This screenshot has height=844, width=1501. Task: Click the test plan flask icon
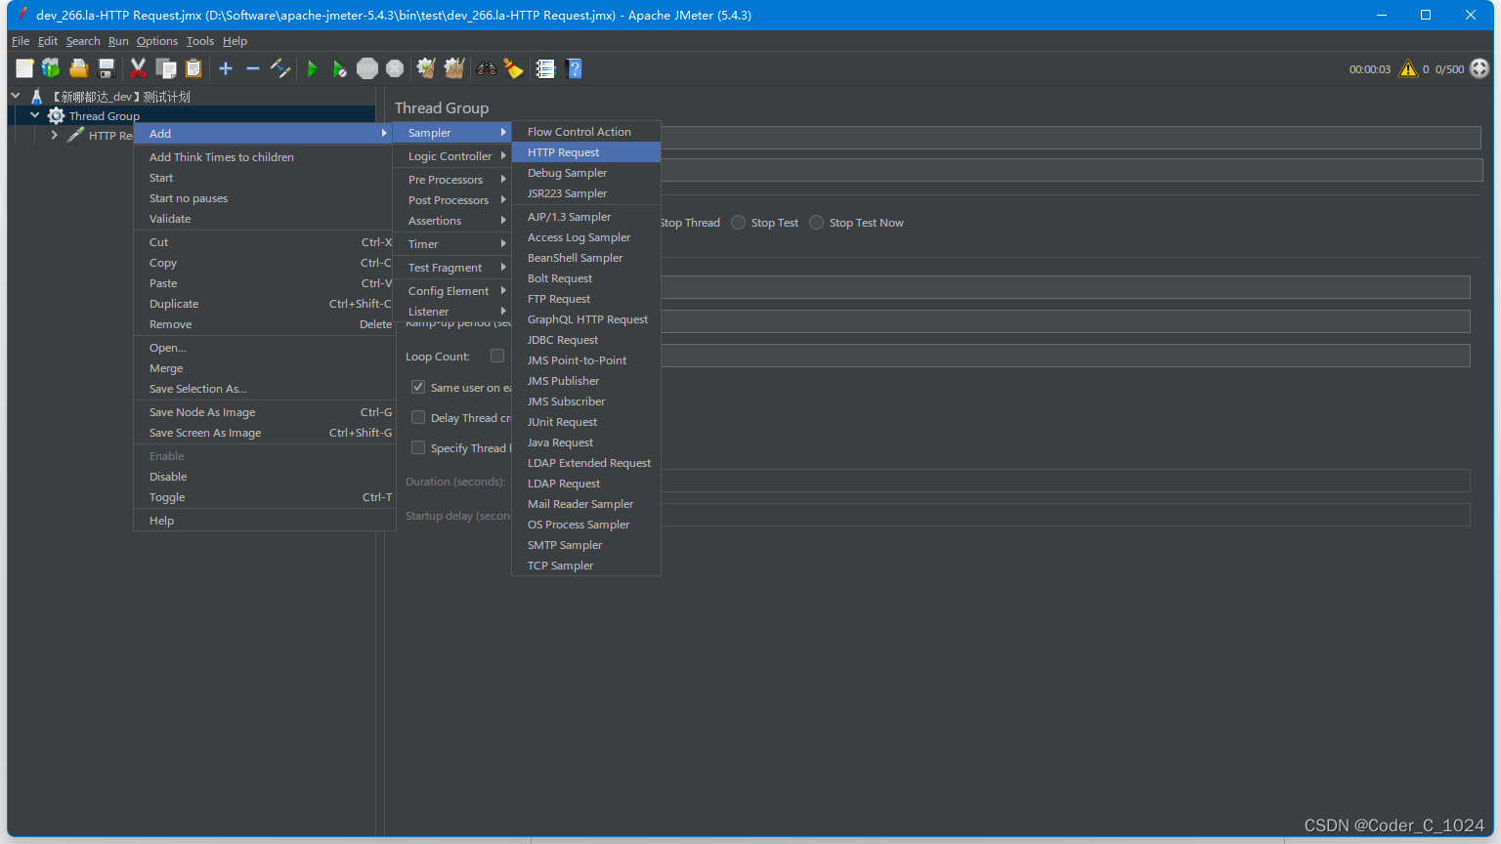[37, 97]
